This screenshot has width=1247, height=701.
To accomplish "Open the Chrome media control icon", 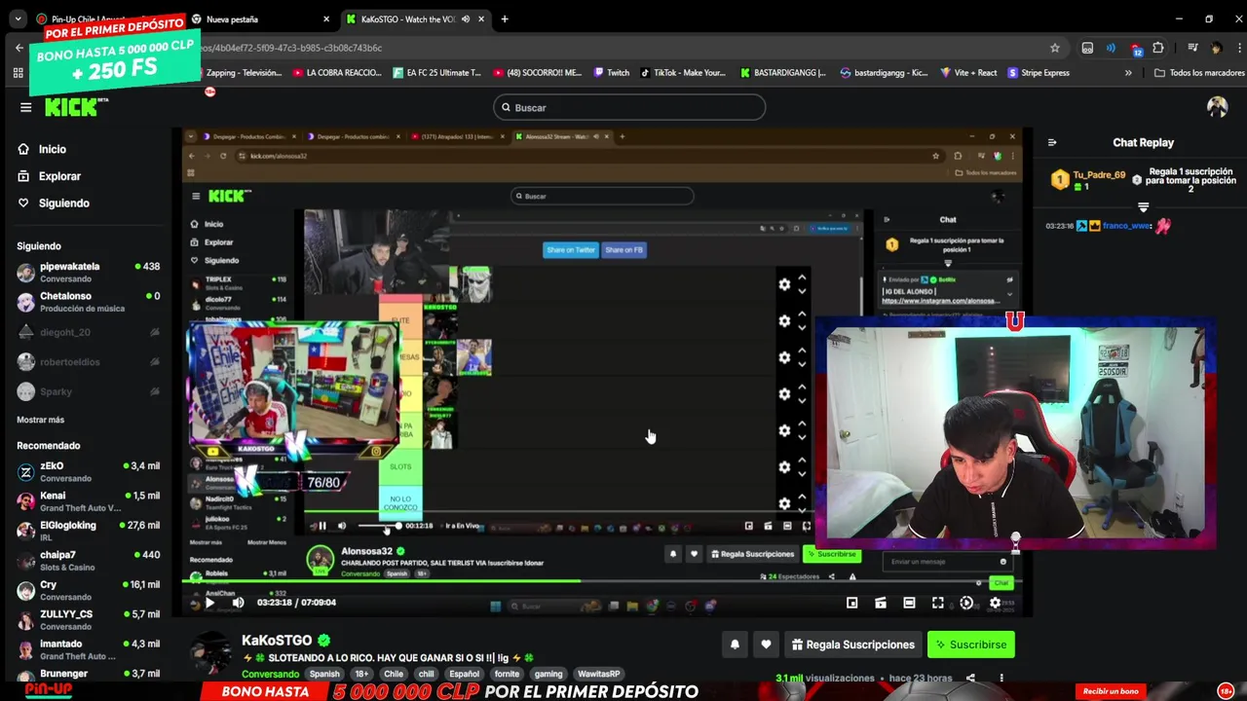I will [x=1192, y=48].
